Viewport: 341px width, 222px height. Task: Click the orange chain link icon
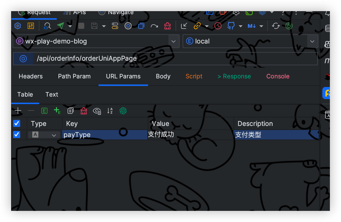coord(197,26)
